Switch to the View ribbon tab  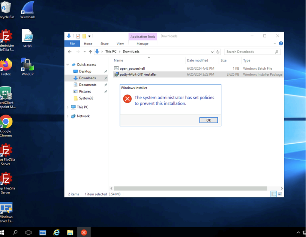120,43
